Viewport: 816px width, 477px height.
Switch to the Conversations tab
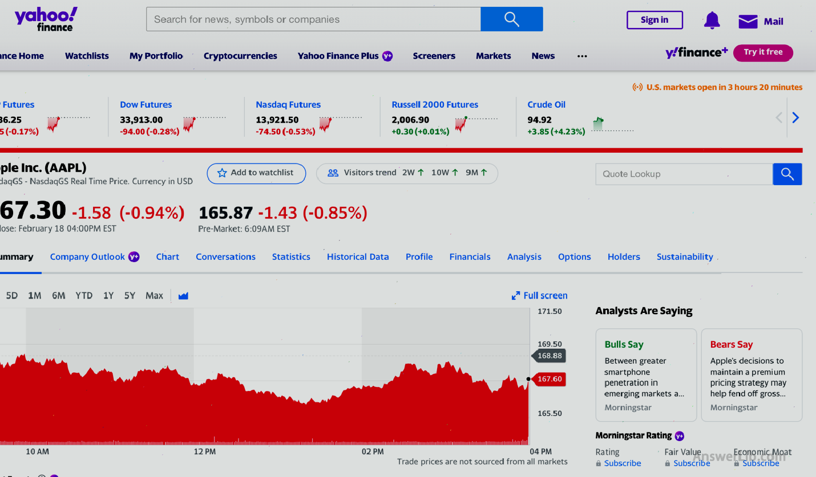tap(226, 257)
